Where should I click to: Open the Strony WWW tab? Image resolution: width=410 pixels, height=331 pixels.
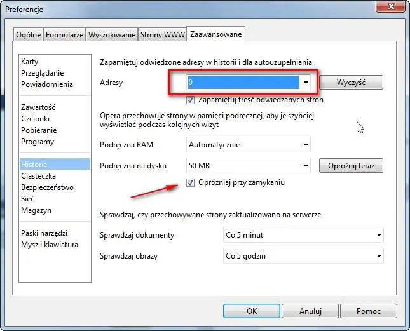[x=163, y=35]
